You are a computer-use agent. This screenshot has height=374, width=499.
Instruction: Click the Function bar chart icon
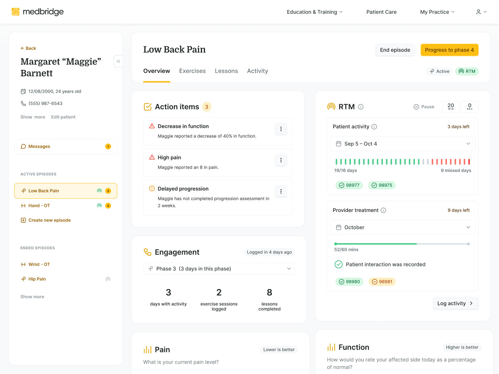(331, 347)
